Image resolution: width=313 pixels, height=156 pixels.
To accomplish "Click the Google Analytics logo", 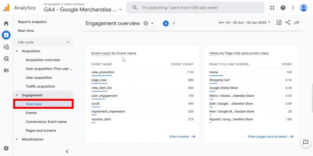I will 6,8.
